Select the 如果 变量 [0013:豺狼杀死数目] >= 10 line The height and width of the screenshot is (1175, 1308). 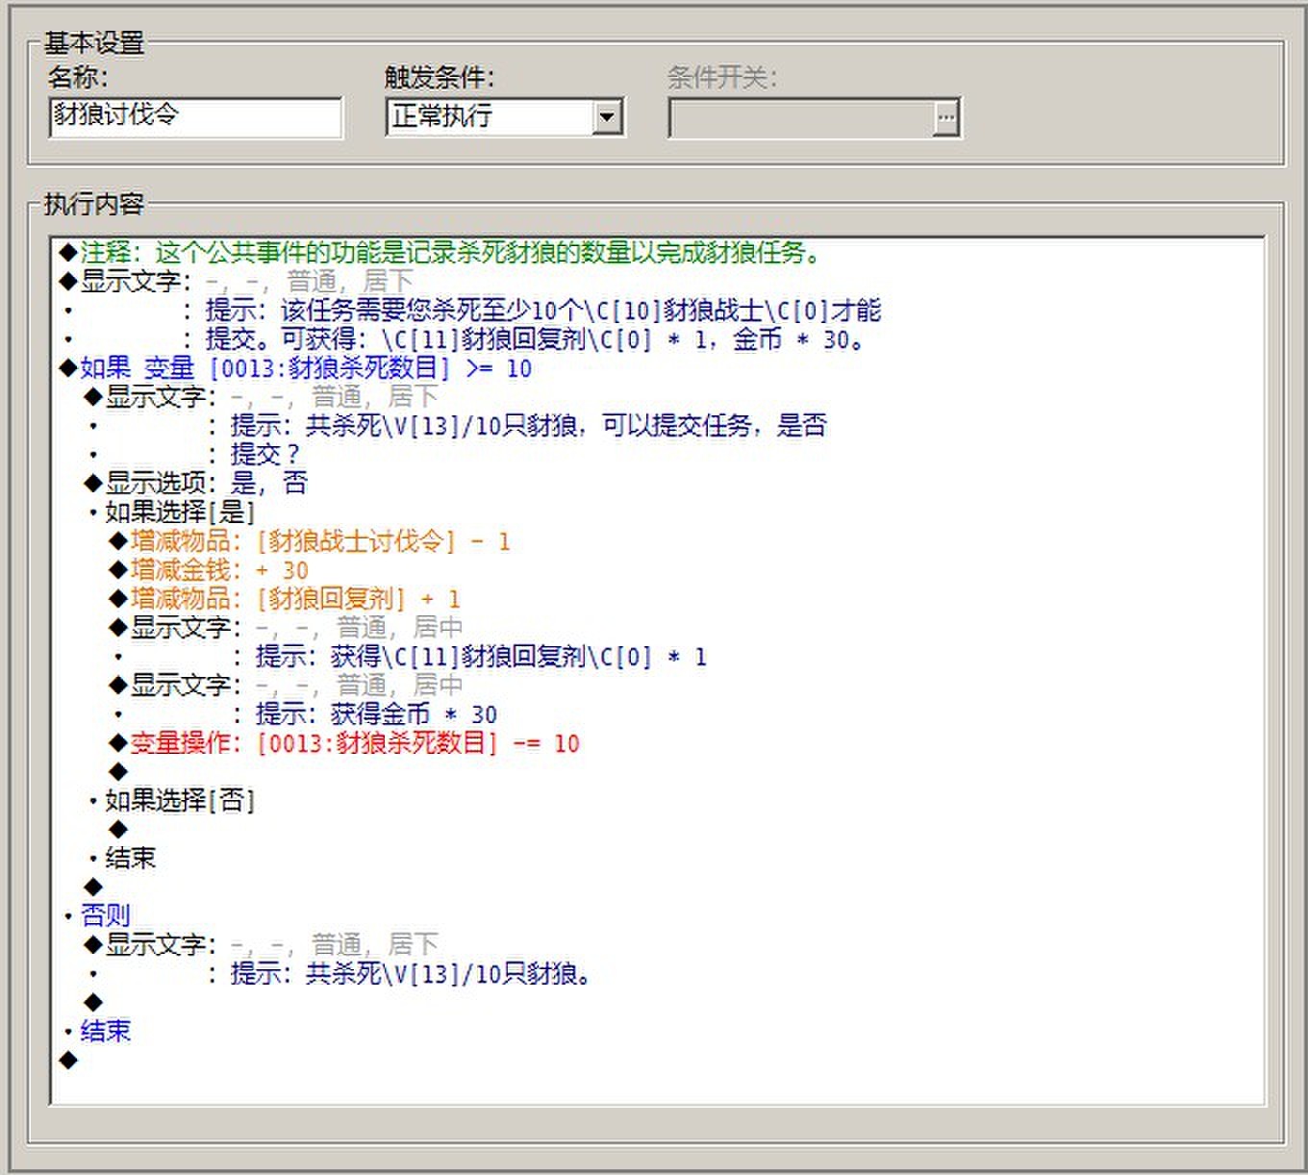[x=294, y=368]
